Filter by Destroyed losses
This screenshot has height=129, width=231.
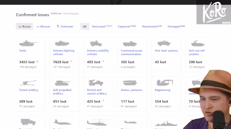coord(102,26)
